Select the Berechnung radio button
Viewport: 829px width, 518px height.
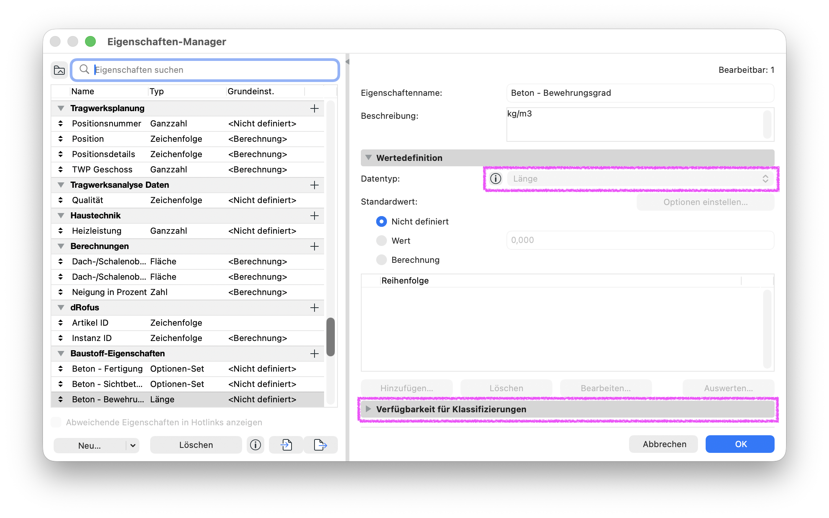pyautogui.click(x=382, y=260)
